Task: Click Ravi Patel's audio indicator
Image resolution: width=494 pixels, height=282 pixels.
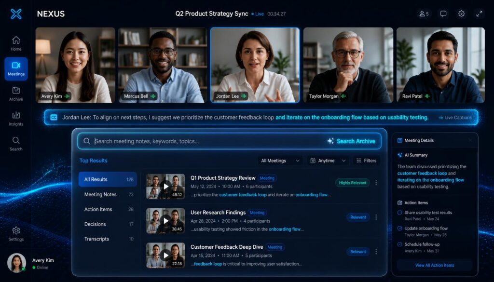Action: (x=427, y=96)
